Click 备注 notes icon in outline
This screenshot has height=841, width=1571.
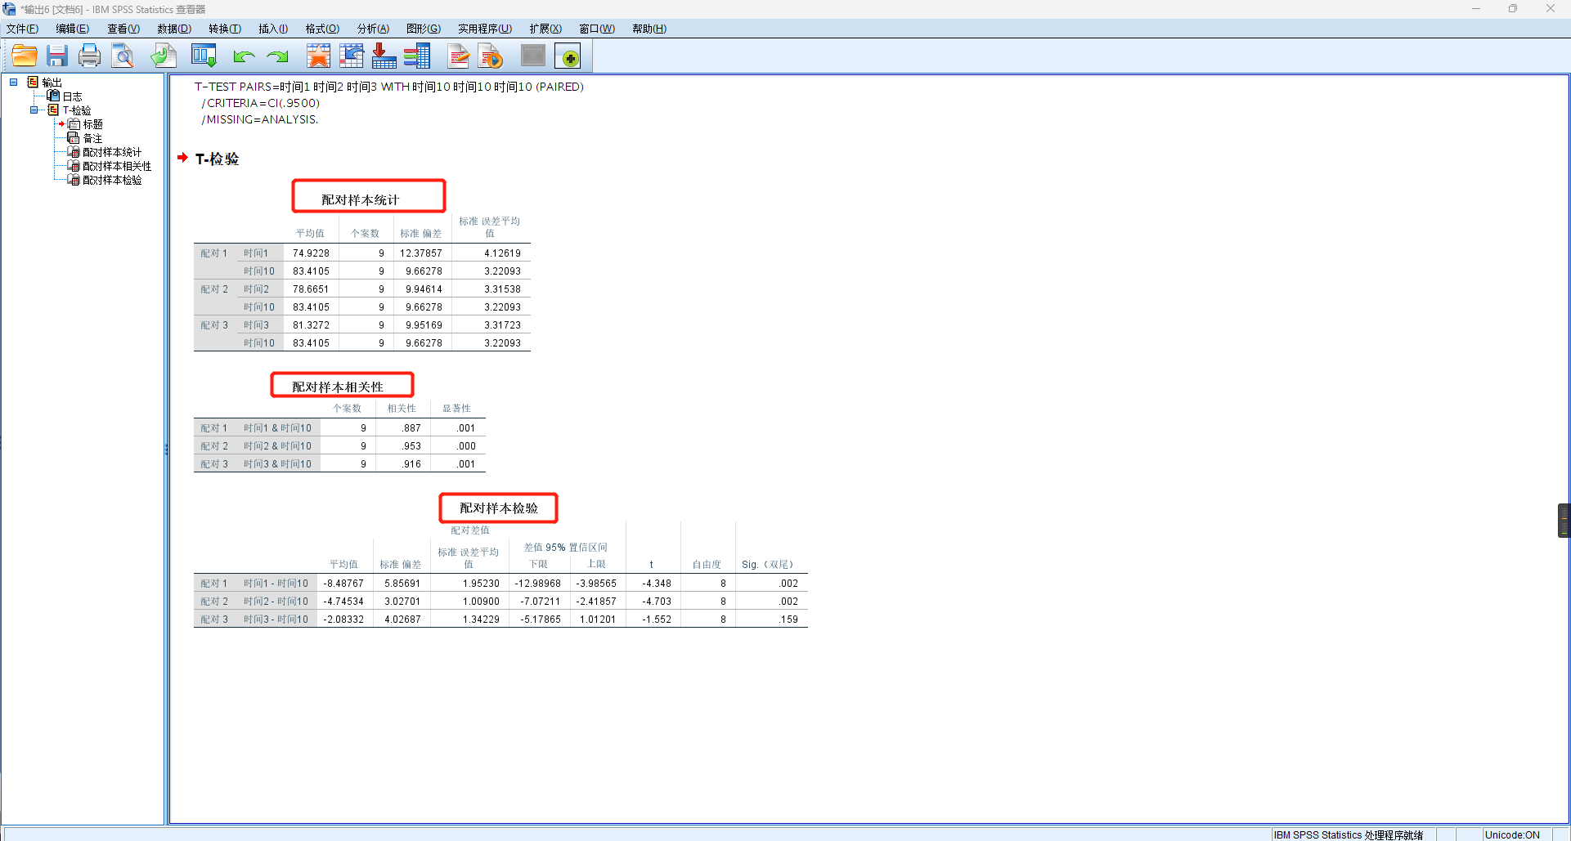[74, 137]
